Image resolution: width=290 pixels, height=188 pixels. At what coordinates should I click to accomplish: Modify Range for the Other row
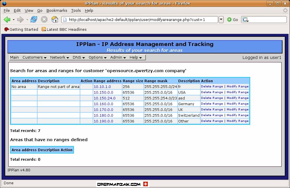238,121
